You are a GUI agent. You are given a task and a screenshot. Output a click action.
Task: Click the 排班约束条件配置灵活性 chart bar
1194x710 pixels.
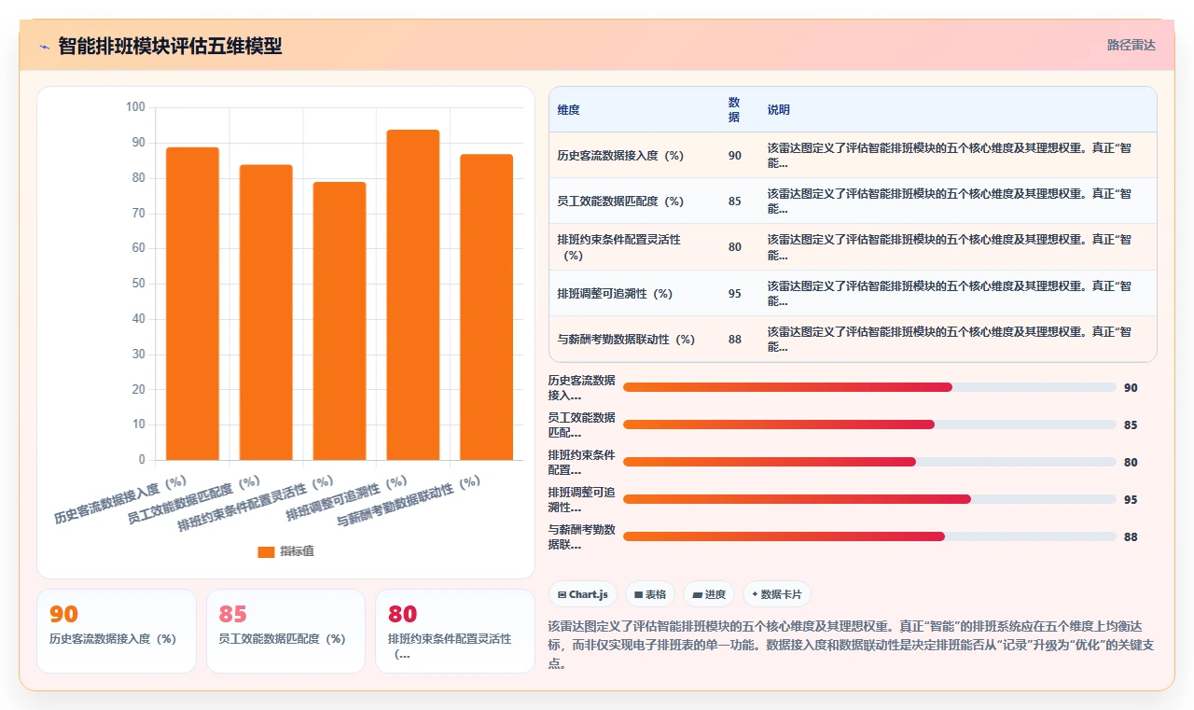[340, 321]
